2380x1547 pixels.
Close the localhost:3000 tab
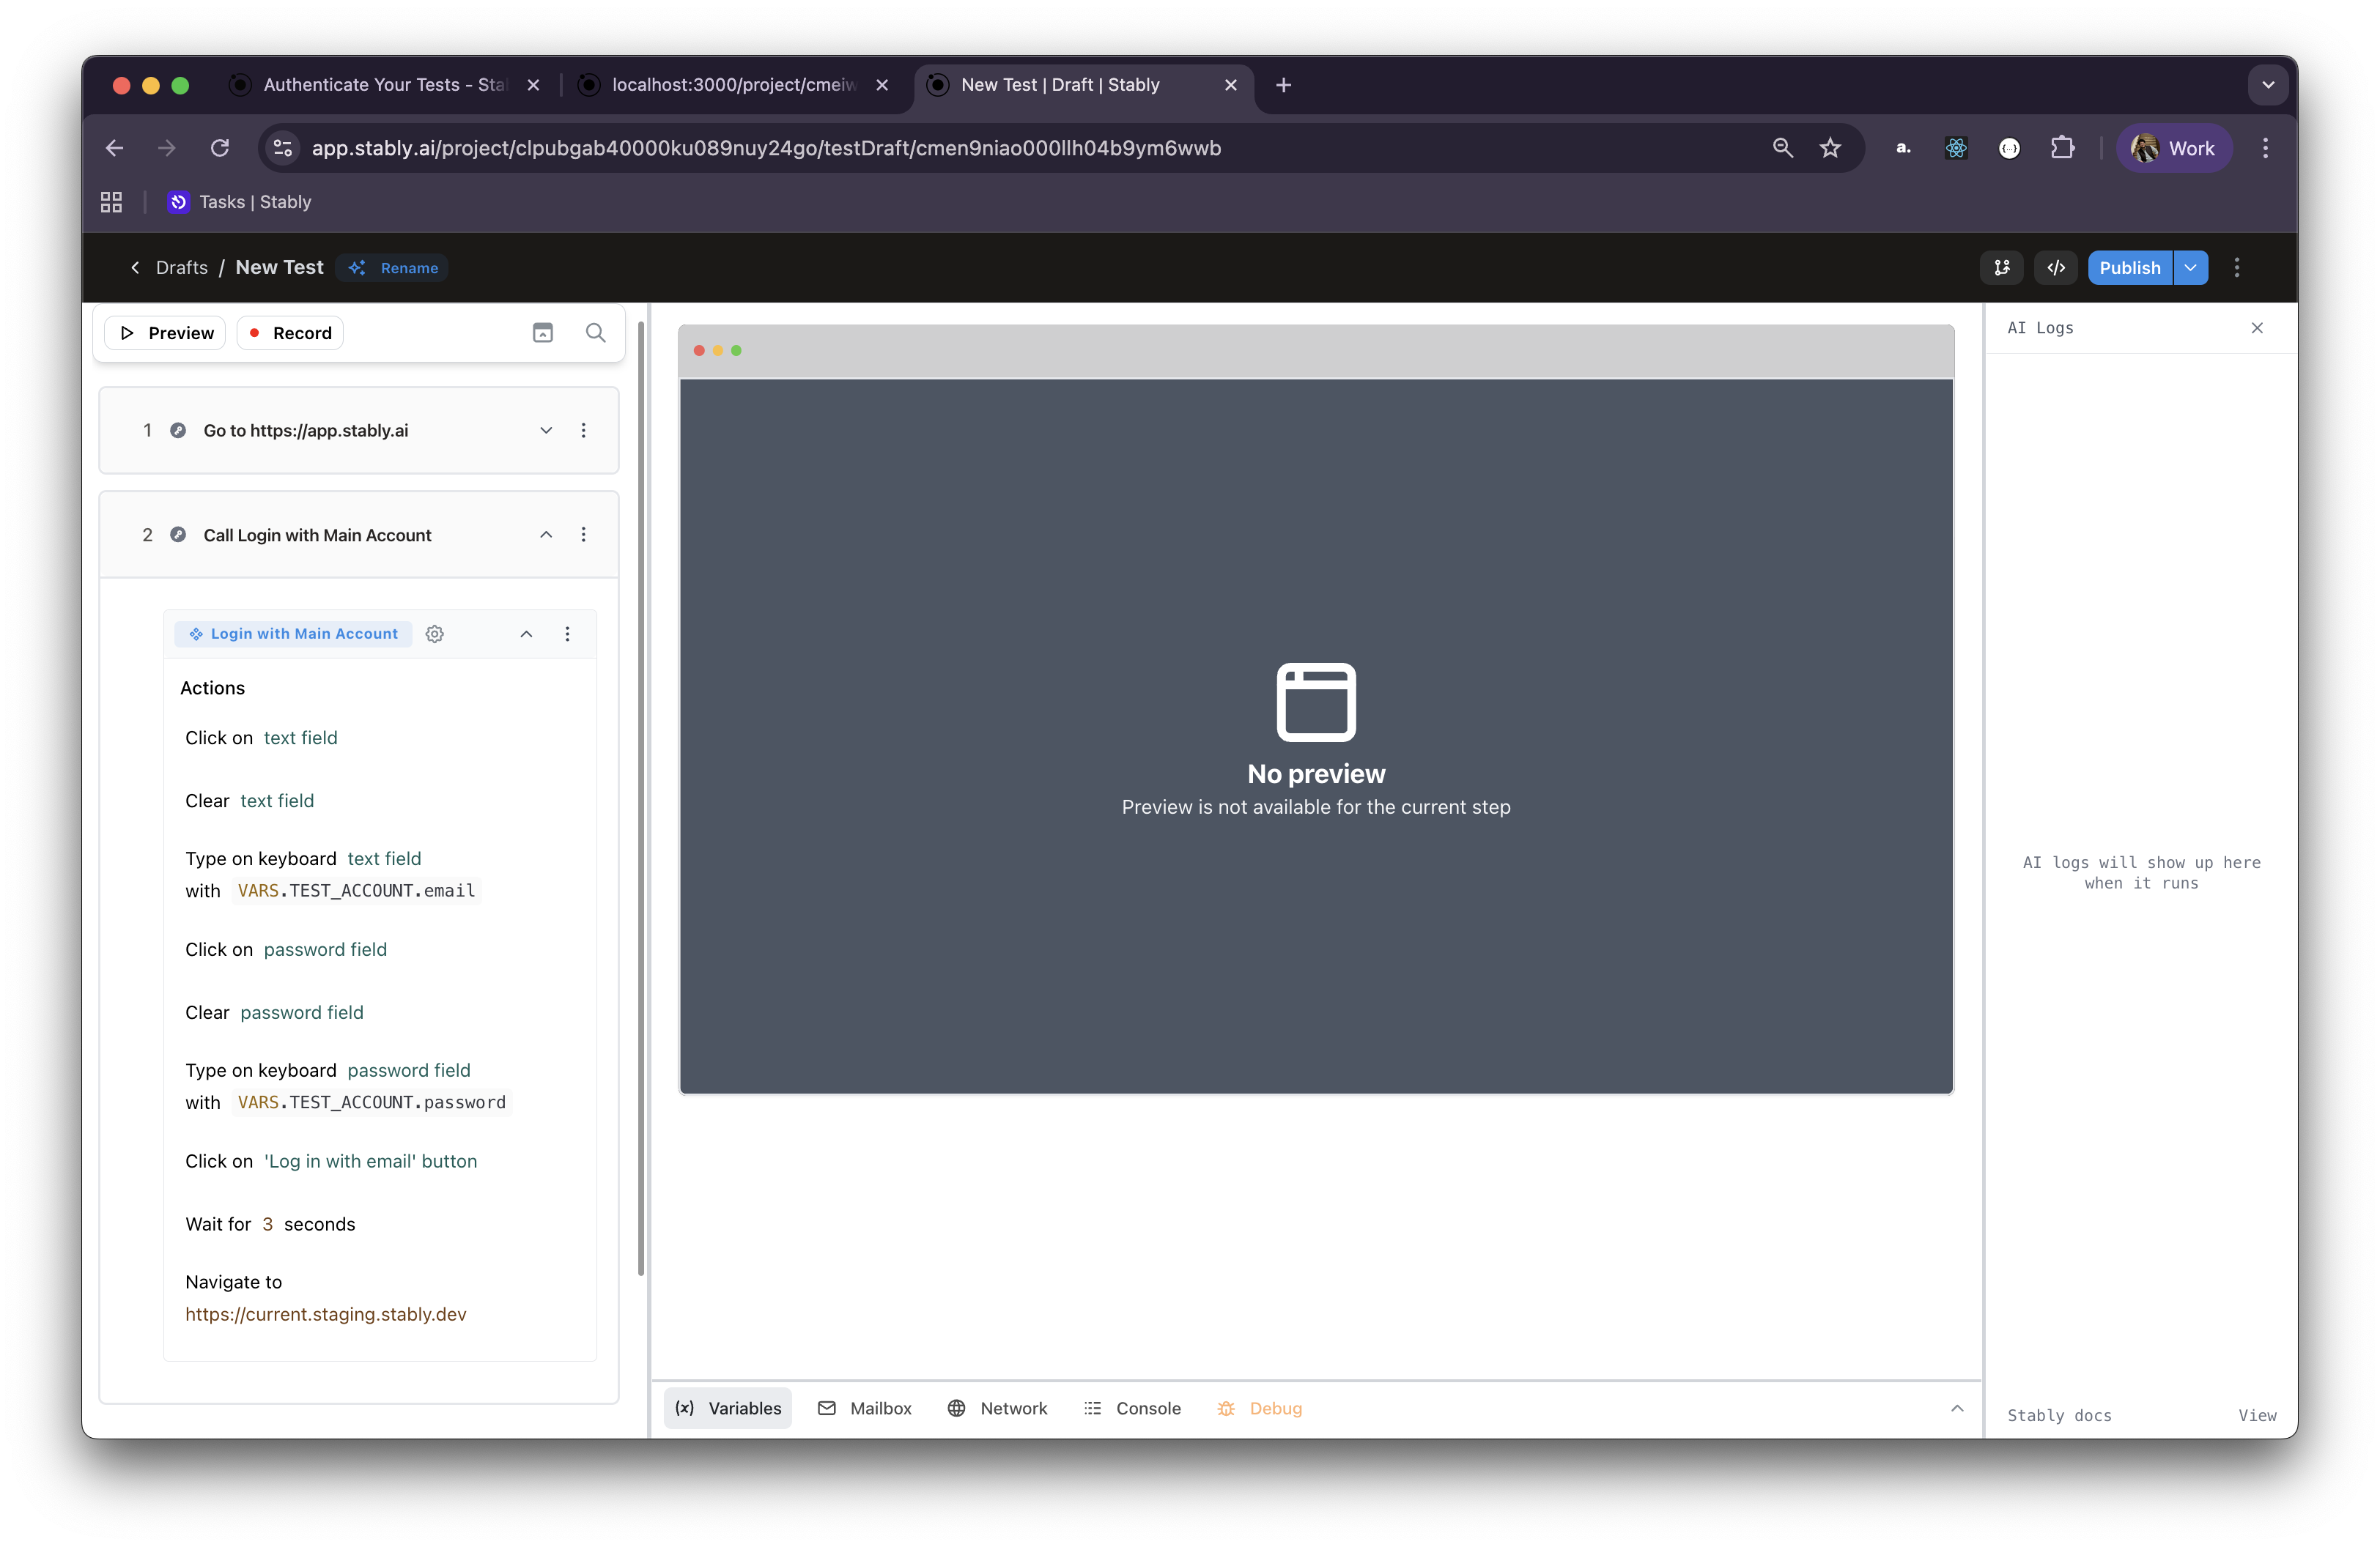click(x=882, y=85)
